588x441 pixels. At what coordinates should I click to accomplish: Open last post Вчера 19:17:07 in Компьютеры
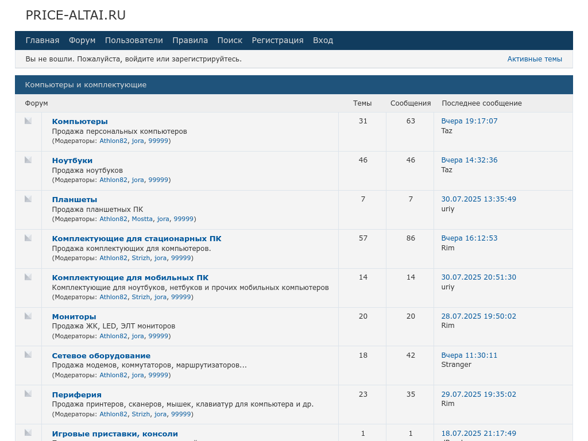tap(469, 121)
